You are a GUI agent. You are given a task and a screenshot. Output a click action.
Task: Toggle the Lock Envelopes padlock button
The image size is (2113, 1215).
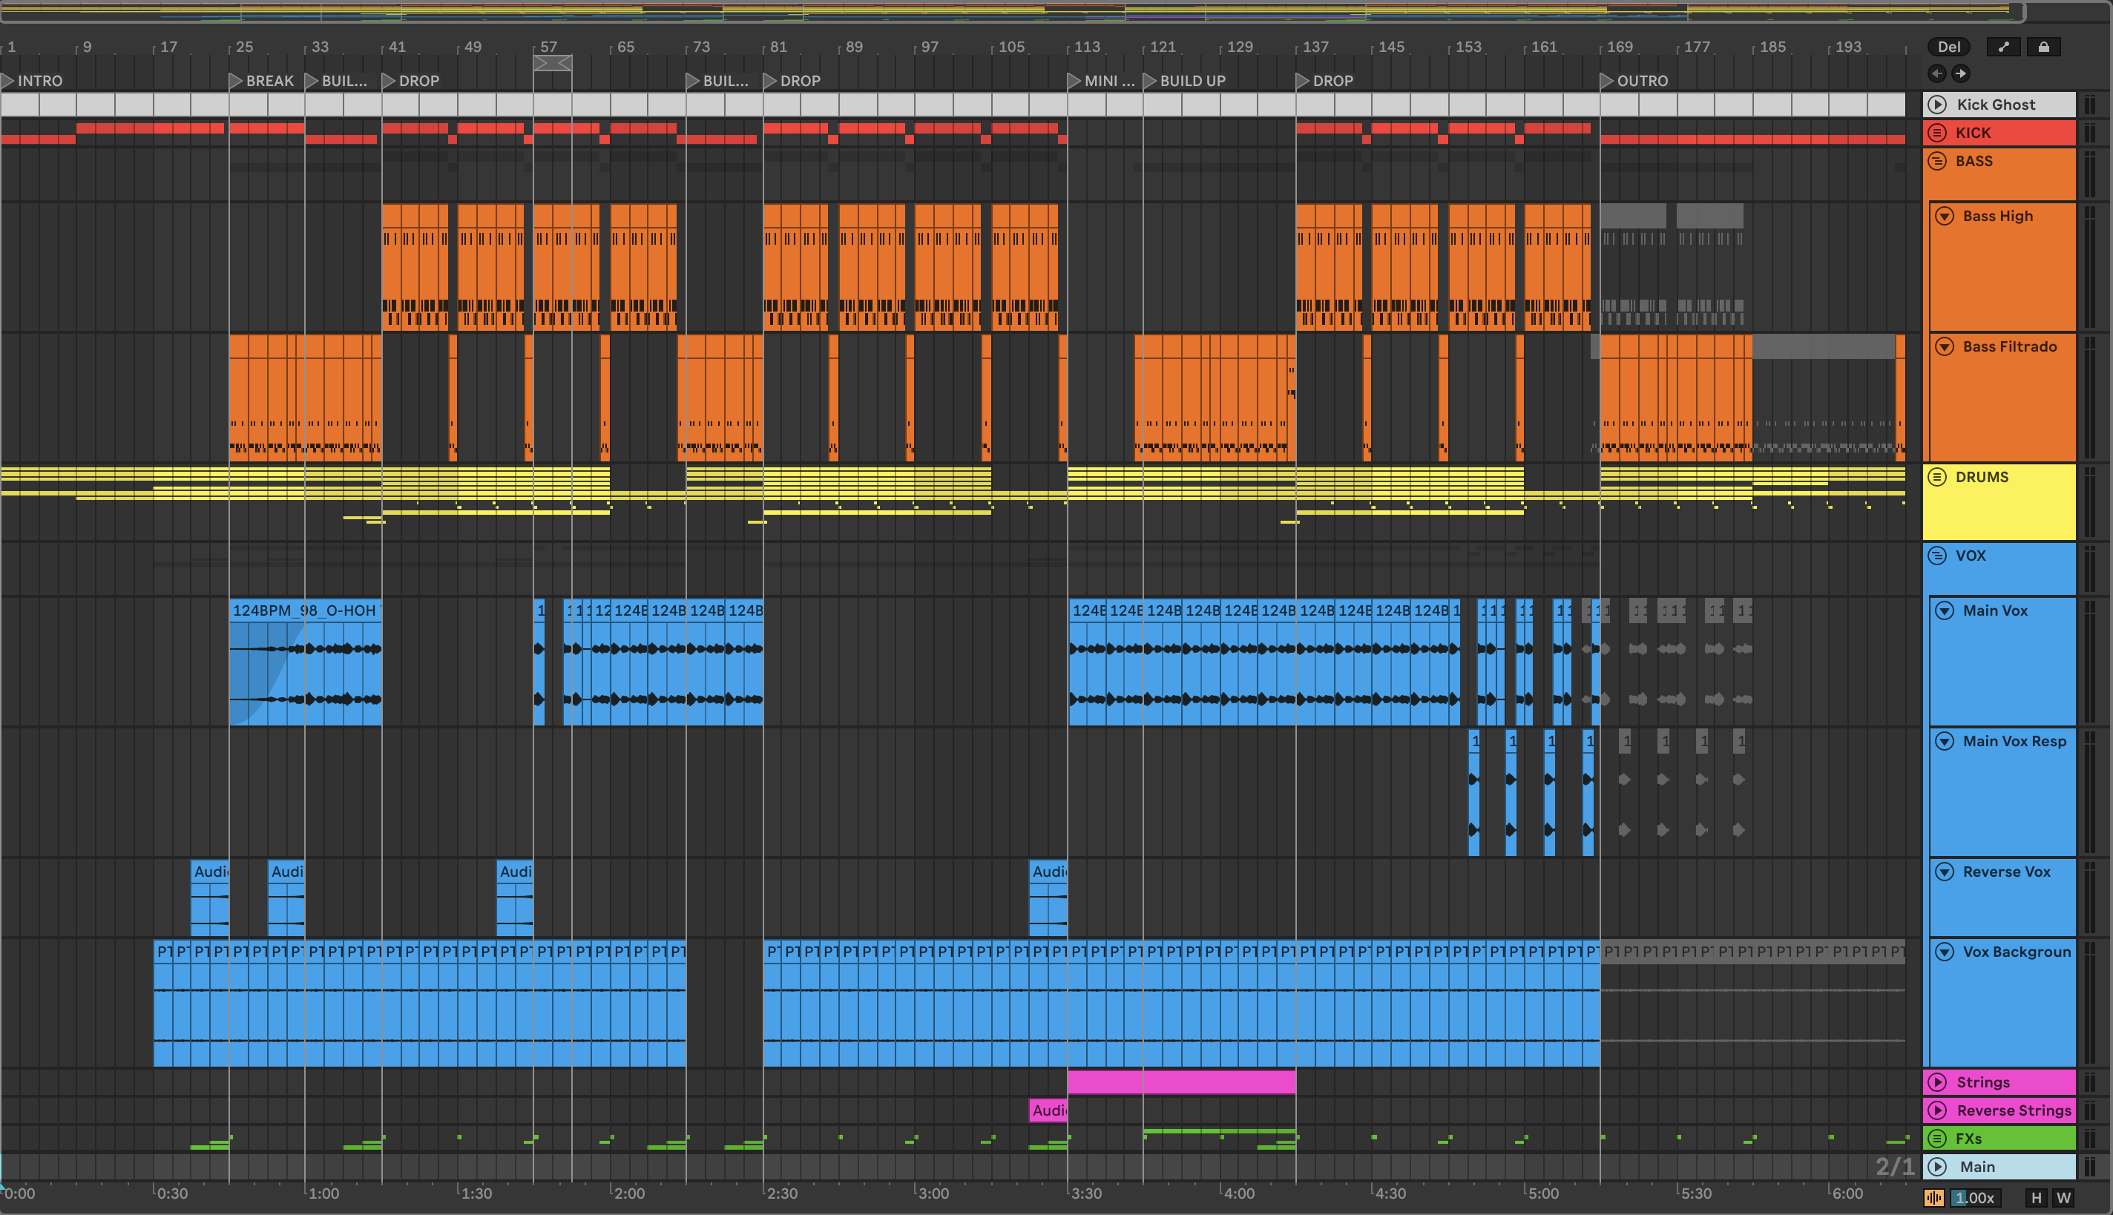coord(2044,47)
